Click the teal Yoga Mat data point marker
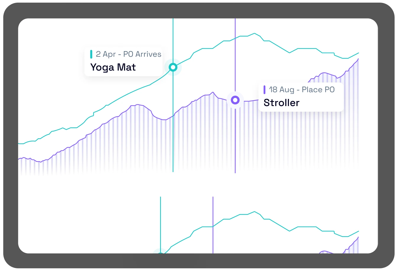 (x=173, y=67)
